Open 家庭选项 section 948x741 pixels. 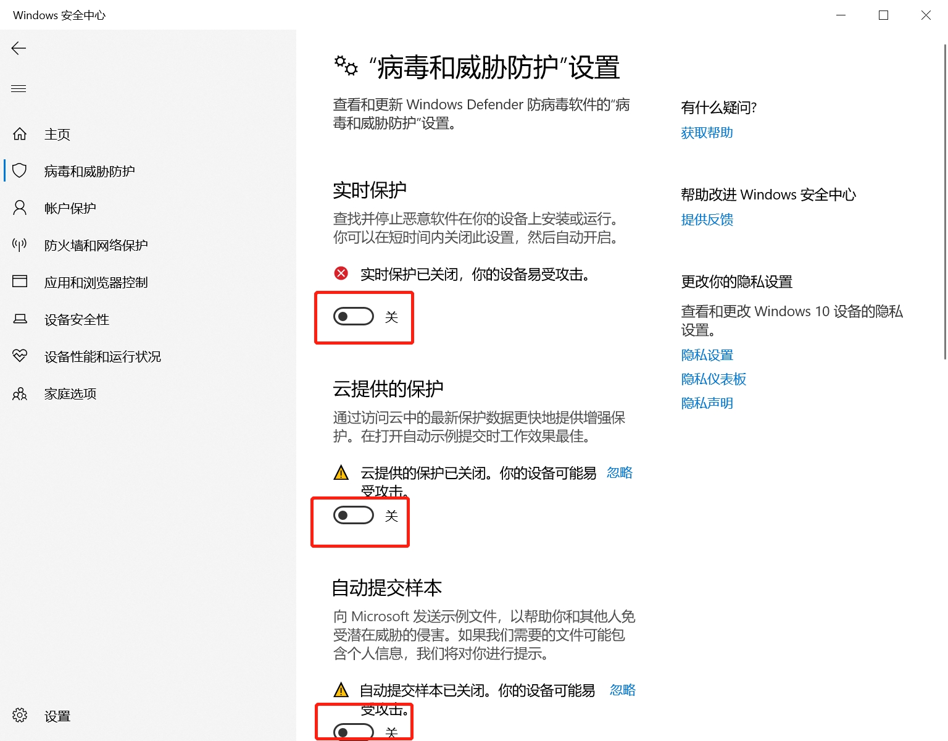[x=70, y=393]
